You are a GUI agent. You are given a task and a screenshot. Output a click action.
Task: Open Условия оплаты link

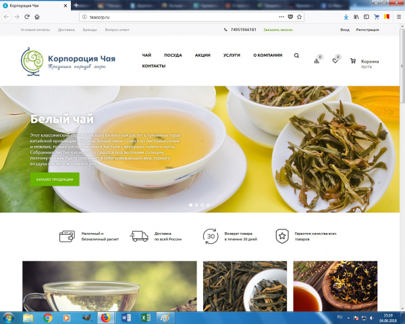click(35, 30)
